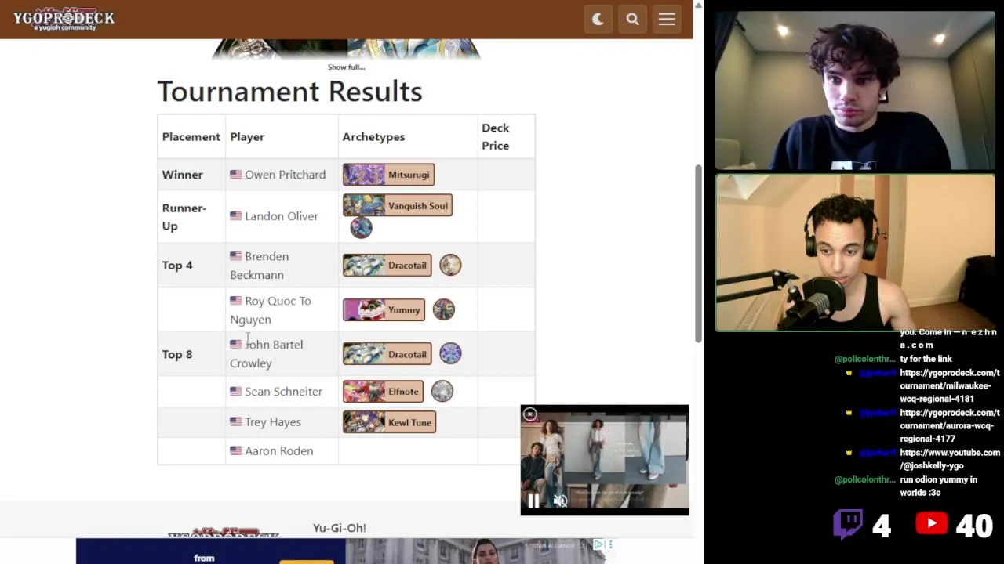Viewport: 1004px width, 564px height.
Task: Open the Kewl Tune archetype badge
Action: (x=388, y=422)
